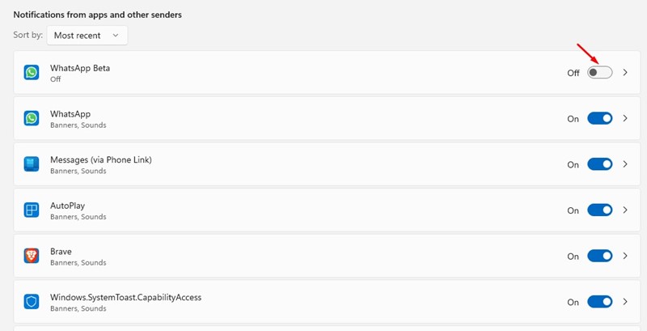Expand AutoPlay notification options chevron

click(625, 210)
